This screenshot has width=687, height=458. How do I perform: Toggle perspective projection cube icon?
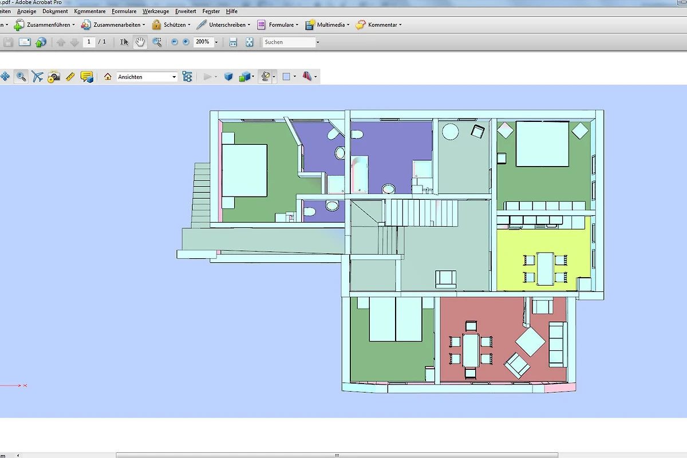point(228,77)
